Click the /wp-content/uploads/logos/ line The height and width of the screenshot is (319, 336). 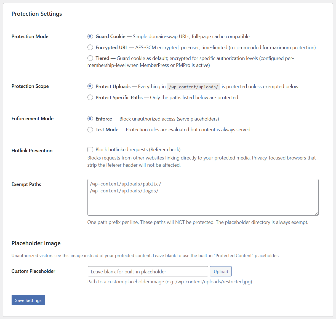124,191
